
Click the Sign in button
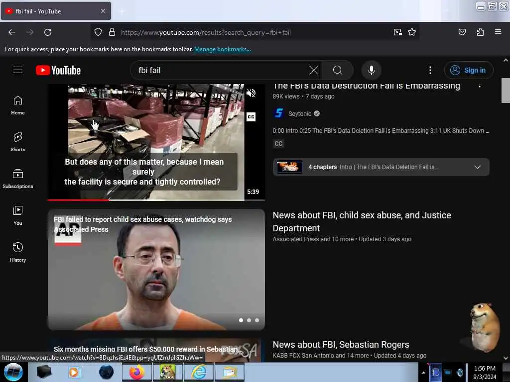468,70
